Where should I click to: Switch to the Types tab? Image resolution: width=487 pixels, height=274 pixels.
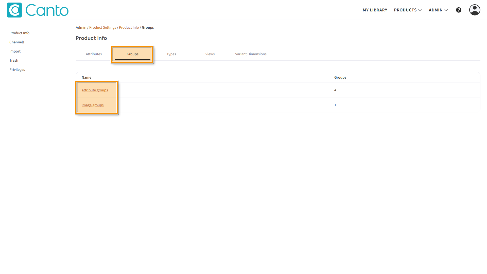coord(171,54)
